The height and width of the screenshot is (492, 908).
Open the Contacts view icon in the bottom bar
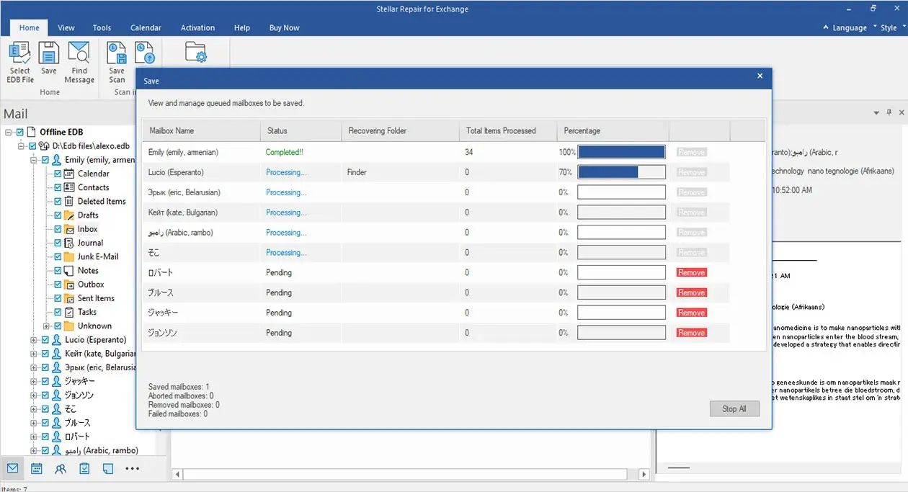pyautogui.click(x=61, y=468)
